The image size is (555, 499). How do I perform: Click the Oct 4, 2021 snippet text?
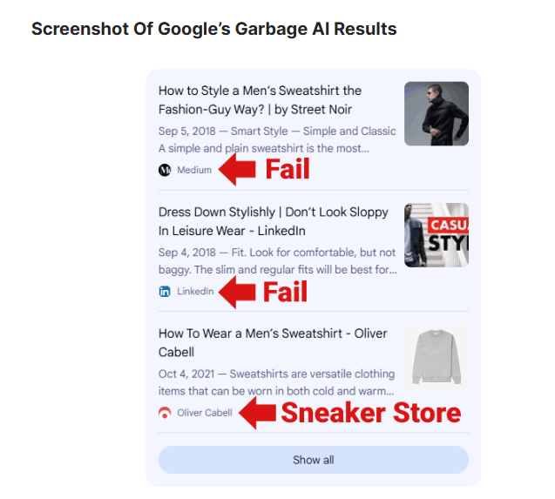click(277, 382)
